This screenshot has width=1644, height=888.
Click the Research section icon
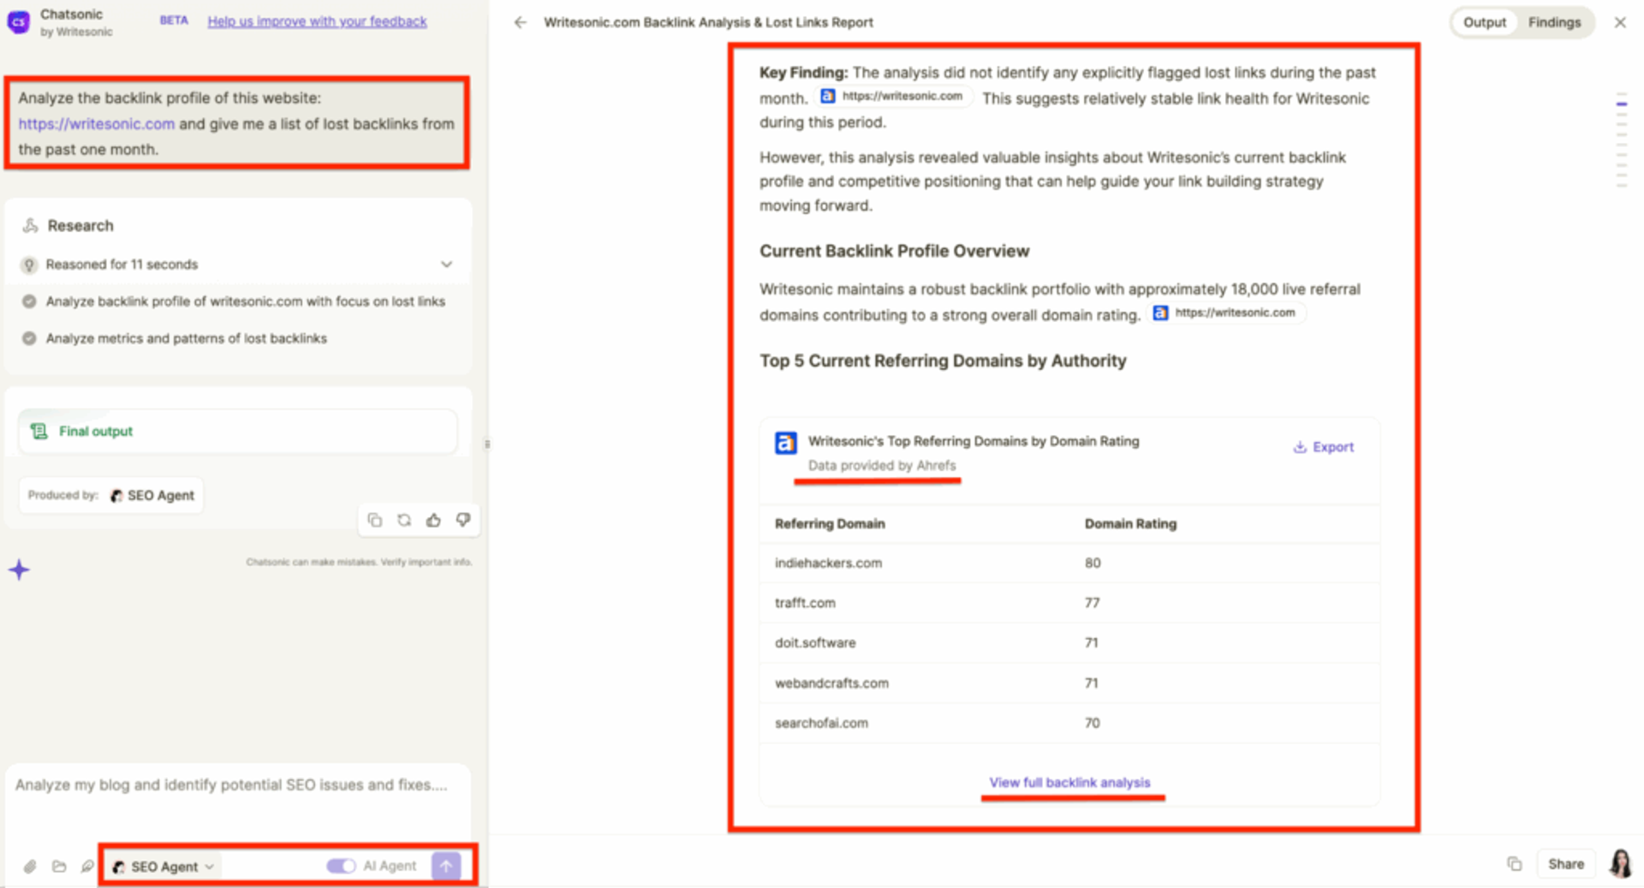30,225
